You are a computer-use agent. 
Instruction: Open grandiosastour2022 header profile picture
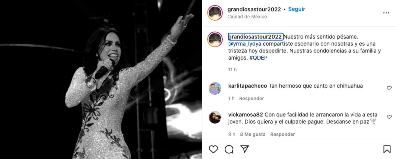(214, 13)
